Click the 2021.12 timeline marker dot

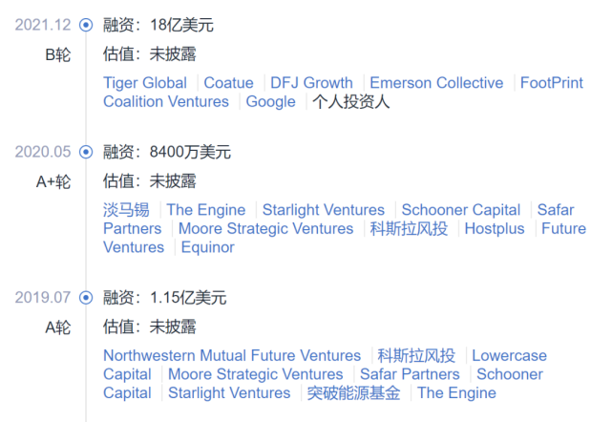tap(86, 25)
